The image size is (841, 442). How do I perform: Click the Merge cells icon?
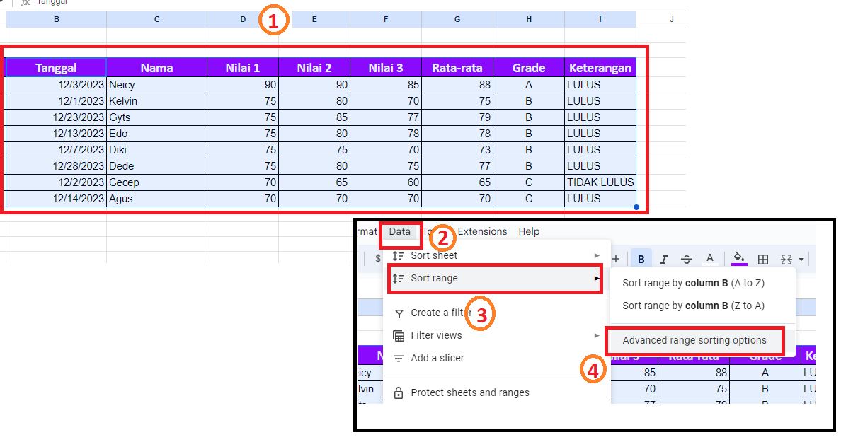tap(786, 260)
